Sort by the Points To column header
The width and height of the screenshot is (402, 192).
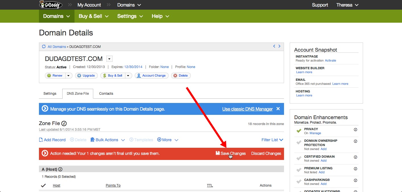[113, 185]
